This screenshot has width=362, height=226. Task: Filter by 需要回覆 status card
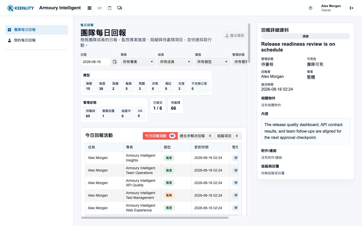click(108, 113)
